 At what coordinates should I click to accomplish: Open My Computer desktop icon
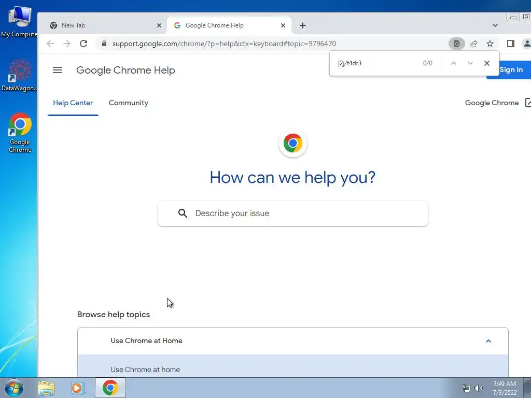click(x=19, y=21)
